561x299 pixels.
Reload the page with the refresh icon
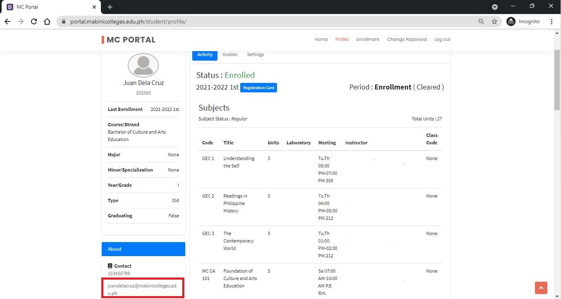(34, 21)
